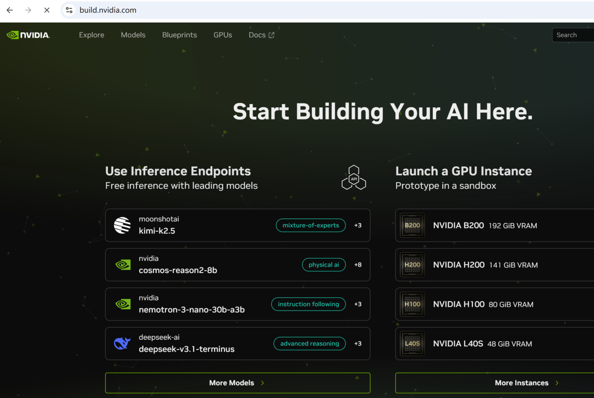Screen dimensions: 594x398
Task: Open the NVIDIA L40S instance label
Action: [458, 344]
